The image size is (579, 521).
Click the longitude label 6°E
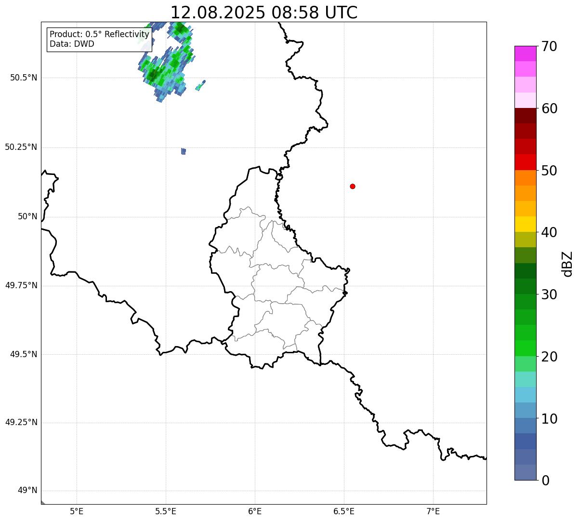(x=255, y=511)
